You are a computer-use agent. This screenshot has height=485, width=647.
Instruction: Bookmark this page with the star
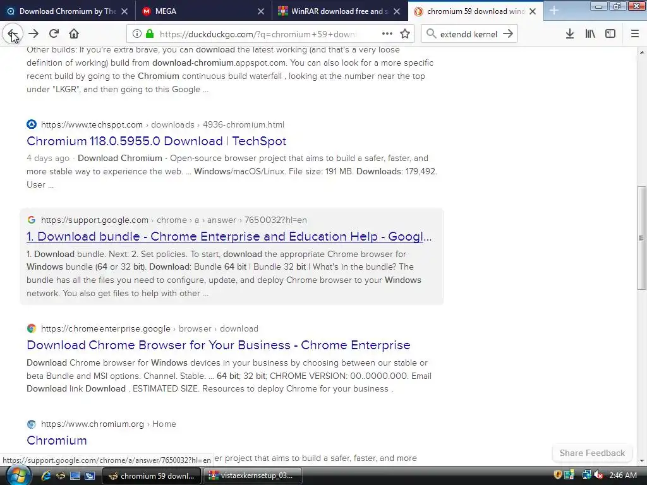tap(405, 34)
